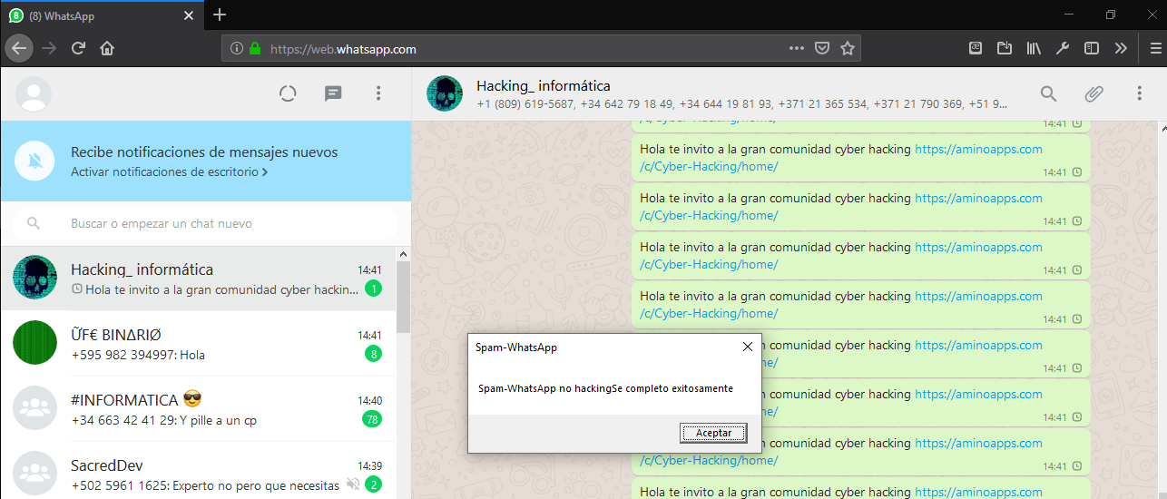Reload the WhatsApp page

coord(79,48)
